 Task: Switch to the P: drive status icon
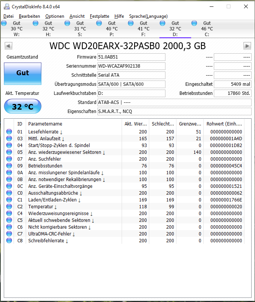pos(99,23)
